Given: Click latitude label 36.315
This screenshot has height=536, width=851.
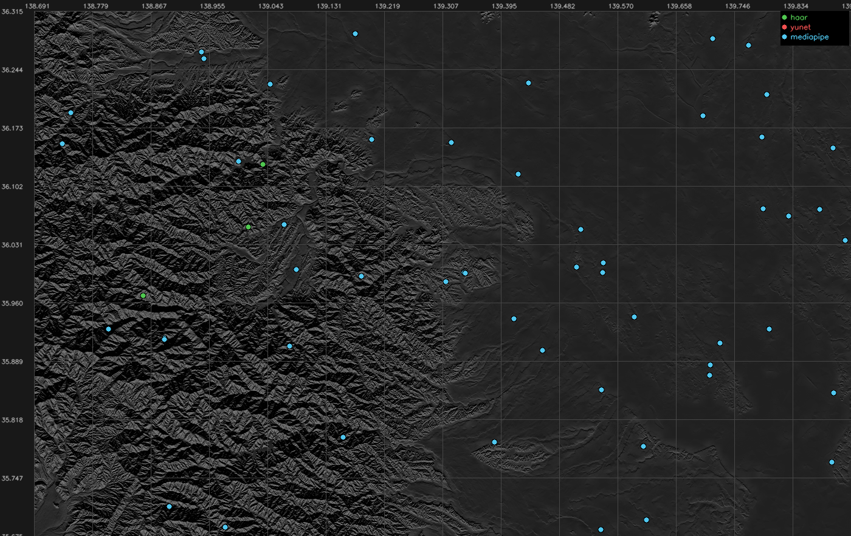Looking at the screenshot, I should 12,12.
